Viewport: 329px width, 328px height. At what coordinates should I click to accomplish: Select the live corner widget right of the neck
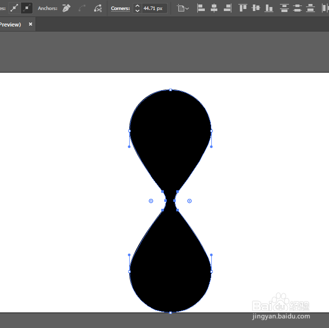(189, 201)
